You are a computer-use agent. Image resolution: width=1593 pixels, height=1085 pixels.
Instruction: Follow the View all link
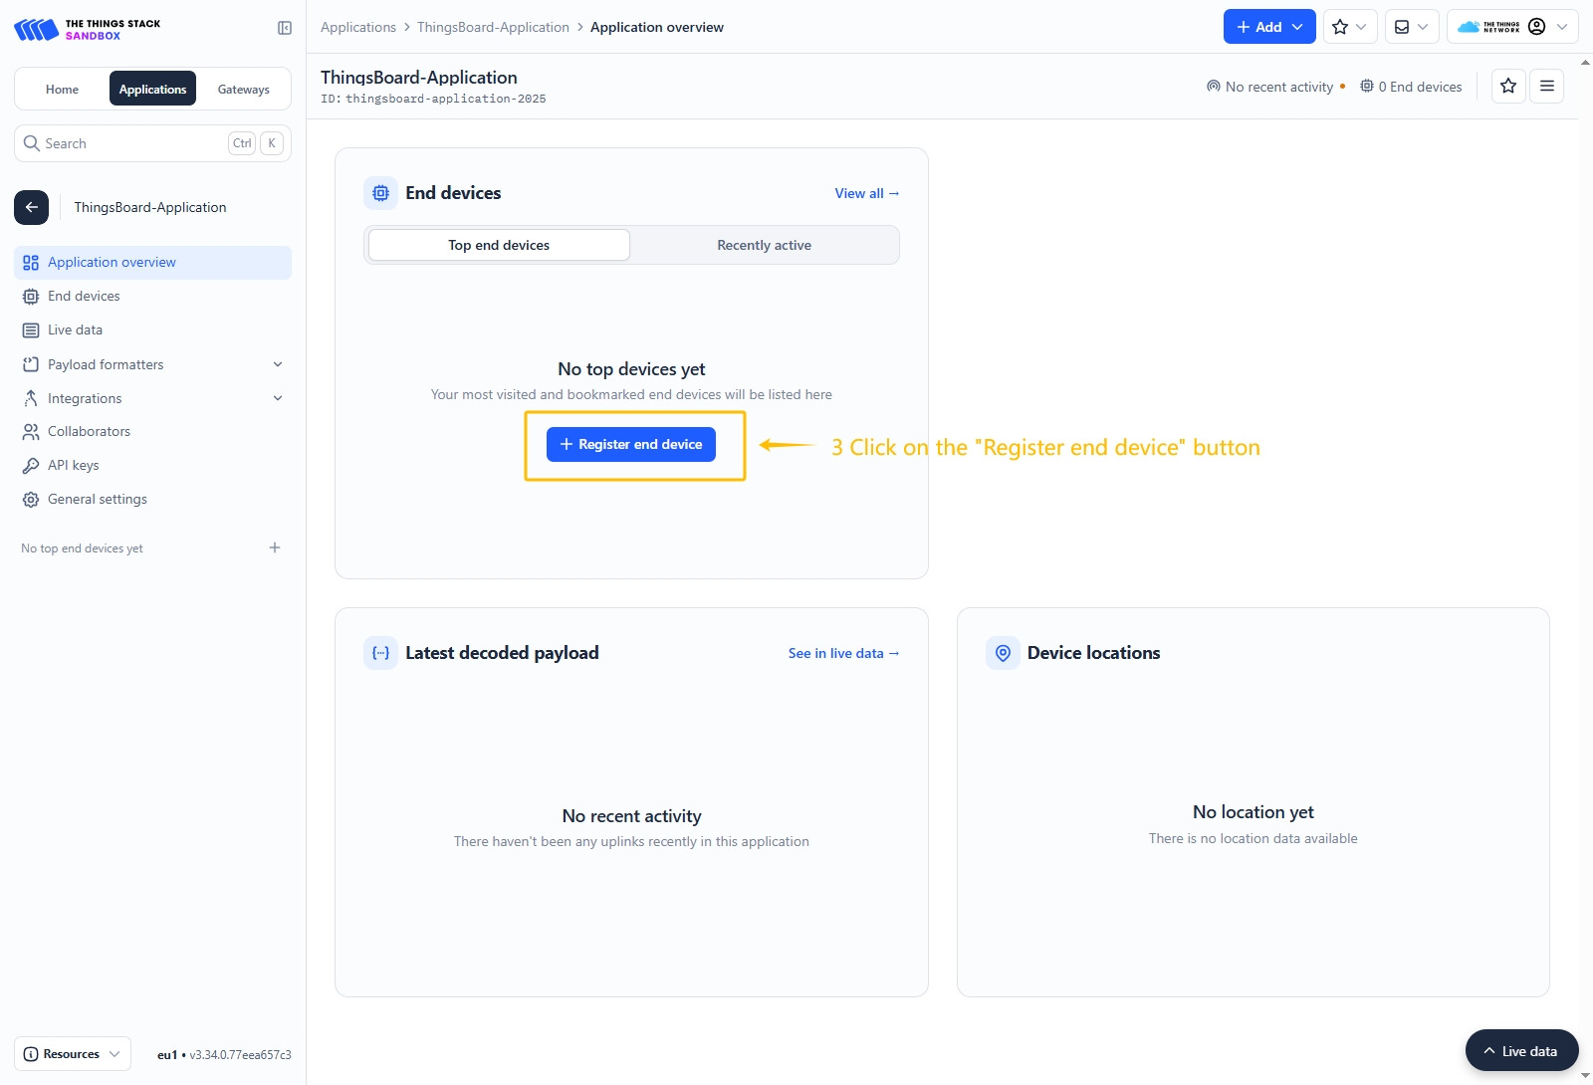point(866,193)
